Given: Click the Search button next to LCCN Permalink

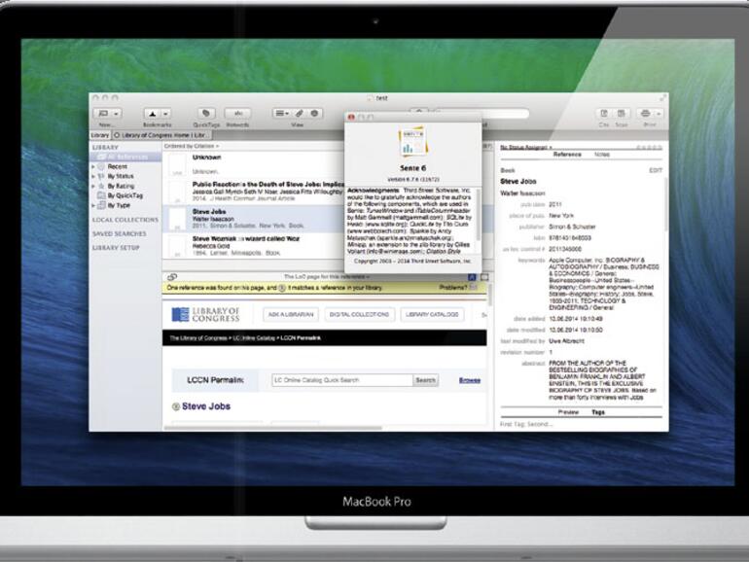Looking at the screenshot, I should tap(425, 380).
